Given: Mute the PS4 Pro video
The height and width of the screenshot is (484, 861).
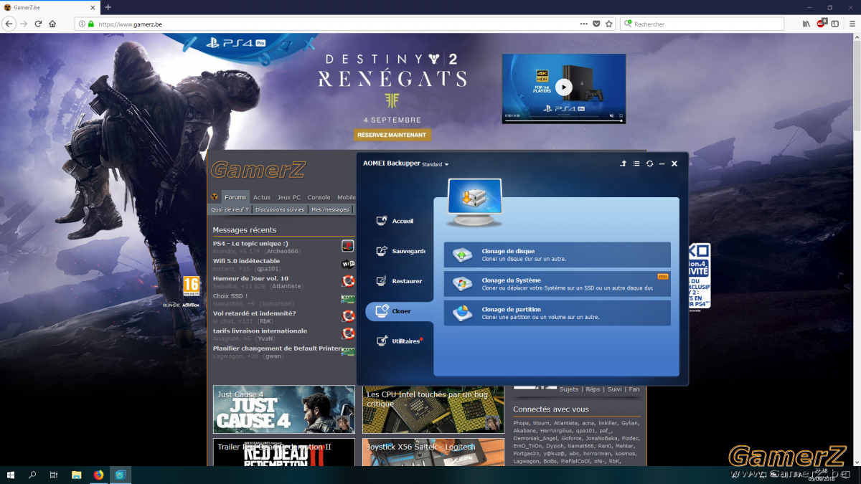Looking at the screenshot, I should point(612,115).
